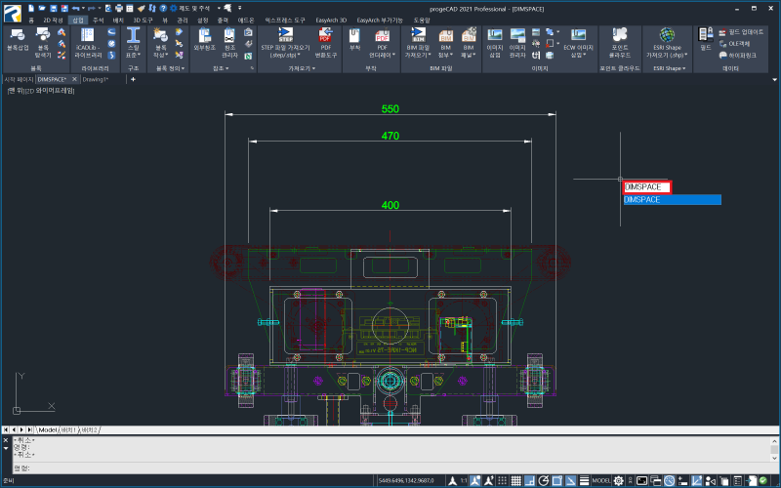Toggle object snap in status bar
Viewport: 781px width, 488px height.
click(556, 480)
